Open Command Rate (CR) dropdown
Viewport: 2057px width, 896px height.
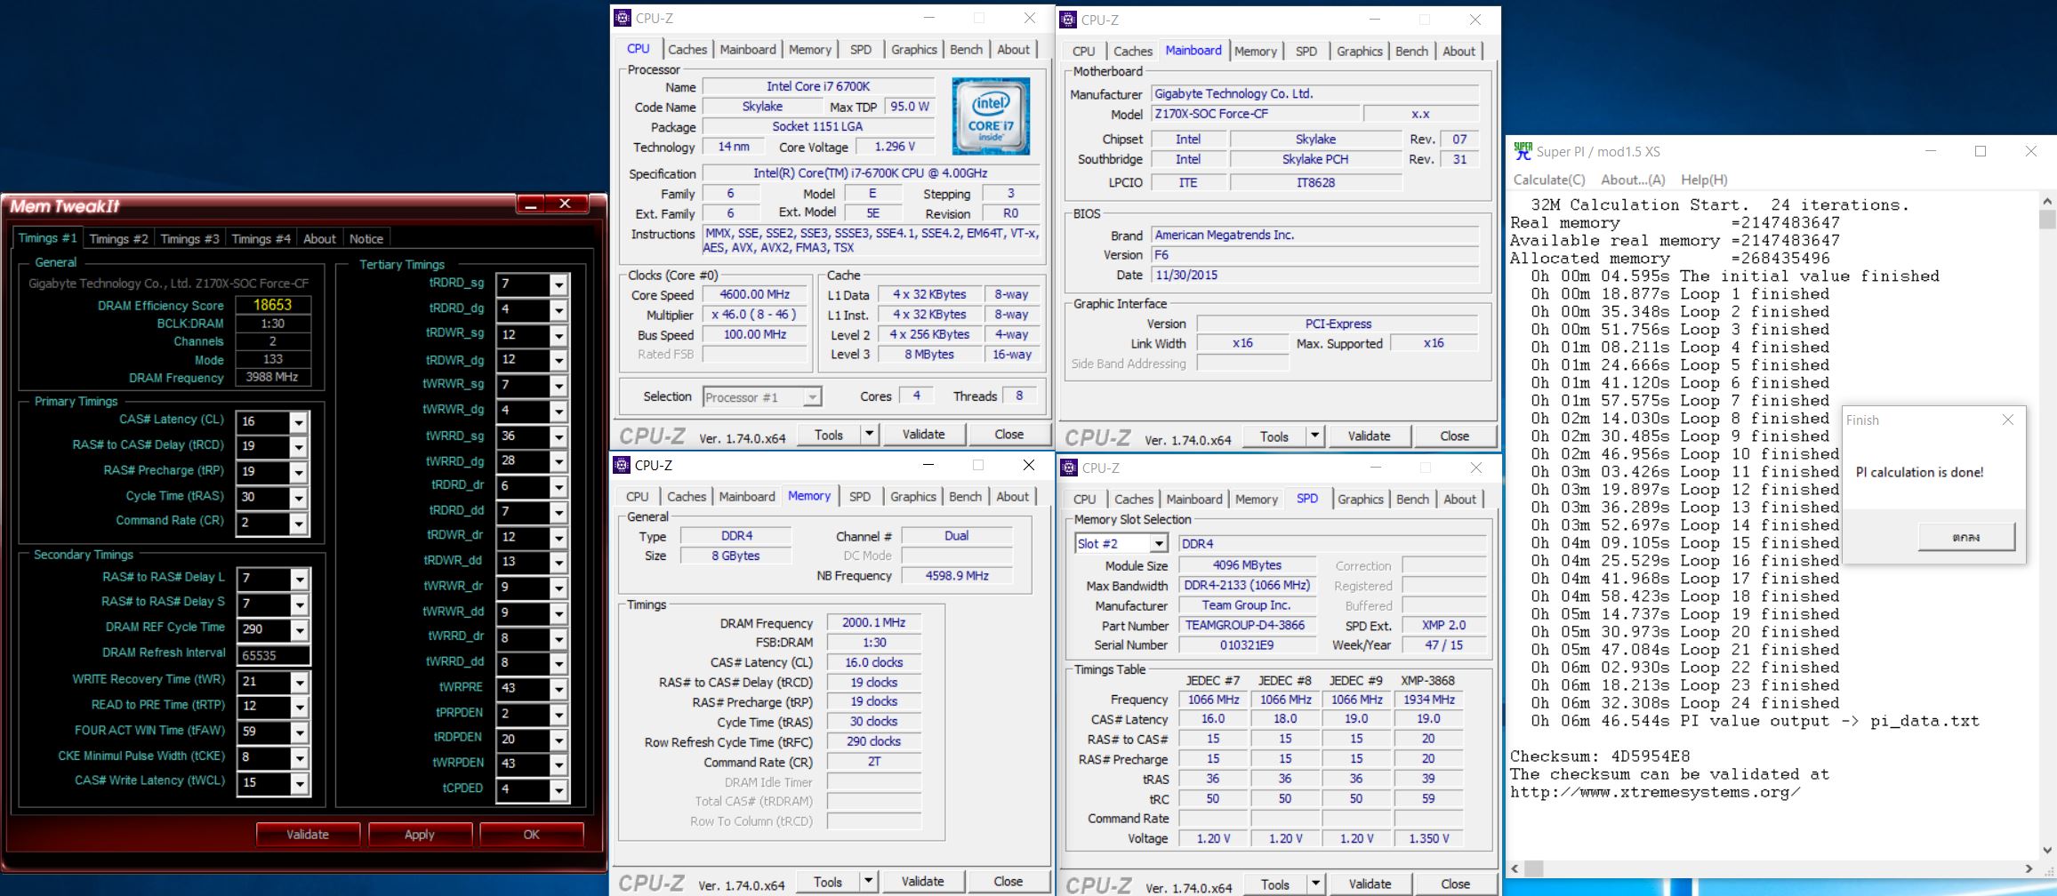(x=299, y=524)
